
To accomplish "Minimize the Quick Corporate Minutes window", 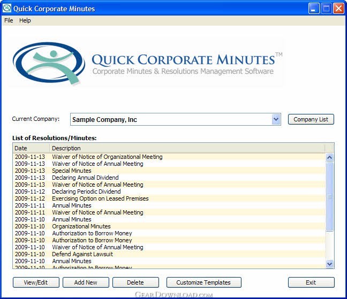I will click(x=314, y=9).
